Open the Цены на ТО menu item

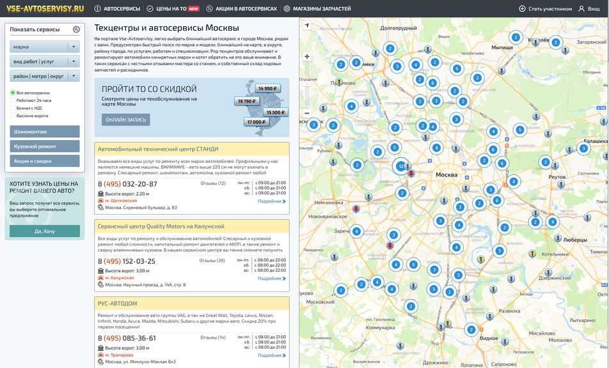coord(173,8)
